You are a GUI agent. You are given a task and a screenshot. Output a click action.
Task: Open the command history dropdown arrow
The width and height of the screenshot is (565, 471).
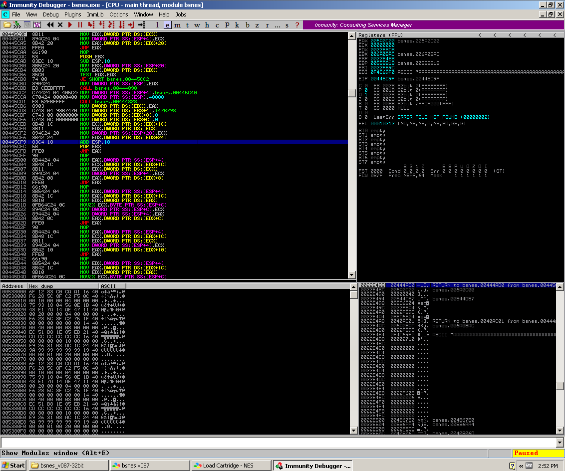(560, 442)
